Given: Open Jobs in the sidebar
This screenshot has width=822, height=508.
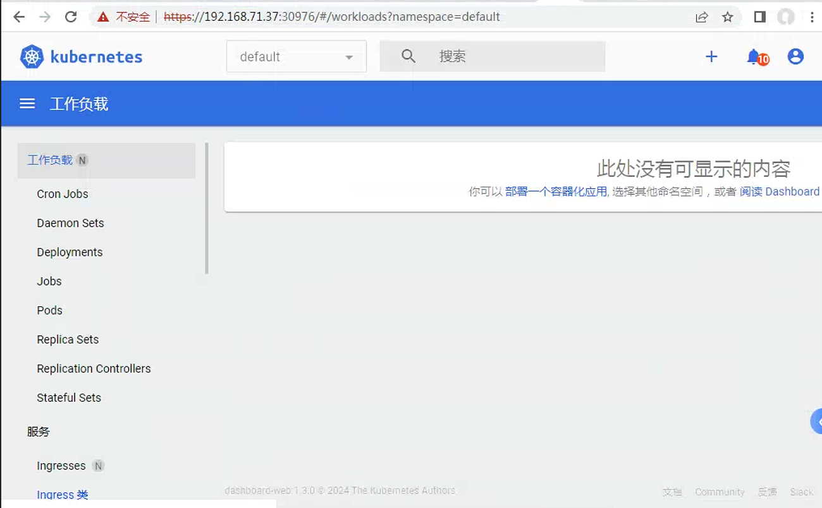Looking at the screenshot, I should 49,281.
